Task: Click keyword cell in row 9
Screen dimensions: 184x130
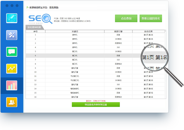Action: point(75,68)
